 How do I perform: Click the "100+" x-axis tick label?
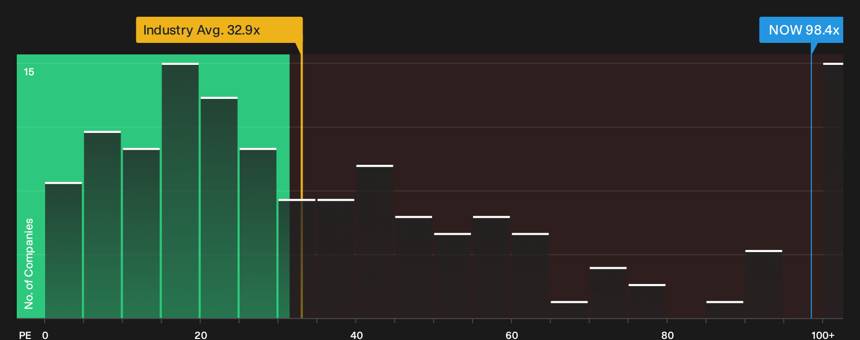click(x=823, y=335)
